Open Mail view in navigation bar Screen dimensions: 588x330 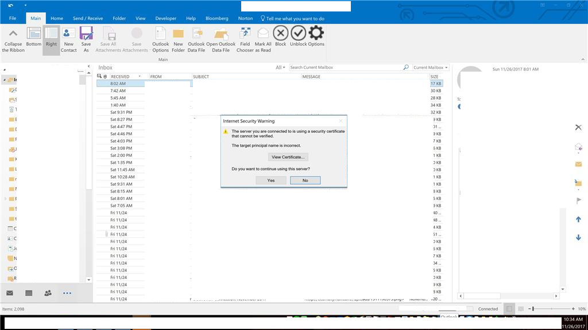pyautogui.click(x=10, y=293)
